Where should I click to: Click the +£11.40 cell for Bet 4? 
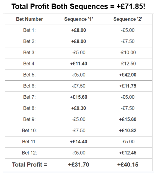click(79, 64)
